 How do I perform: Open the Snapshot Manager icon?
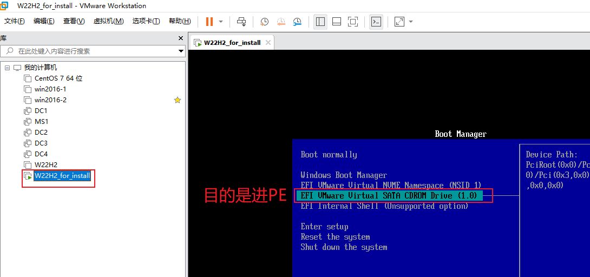click(297, 22)
